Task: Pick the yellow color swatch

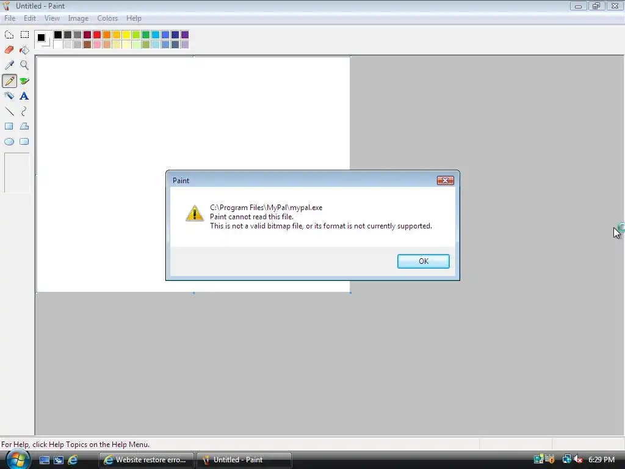Action: 126,35
